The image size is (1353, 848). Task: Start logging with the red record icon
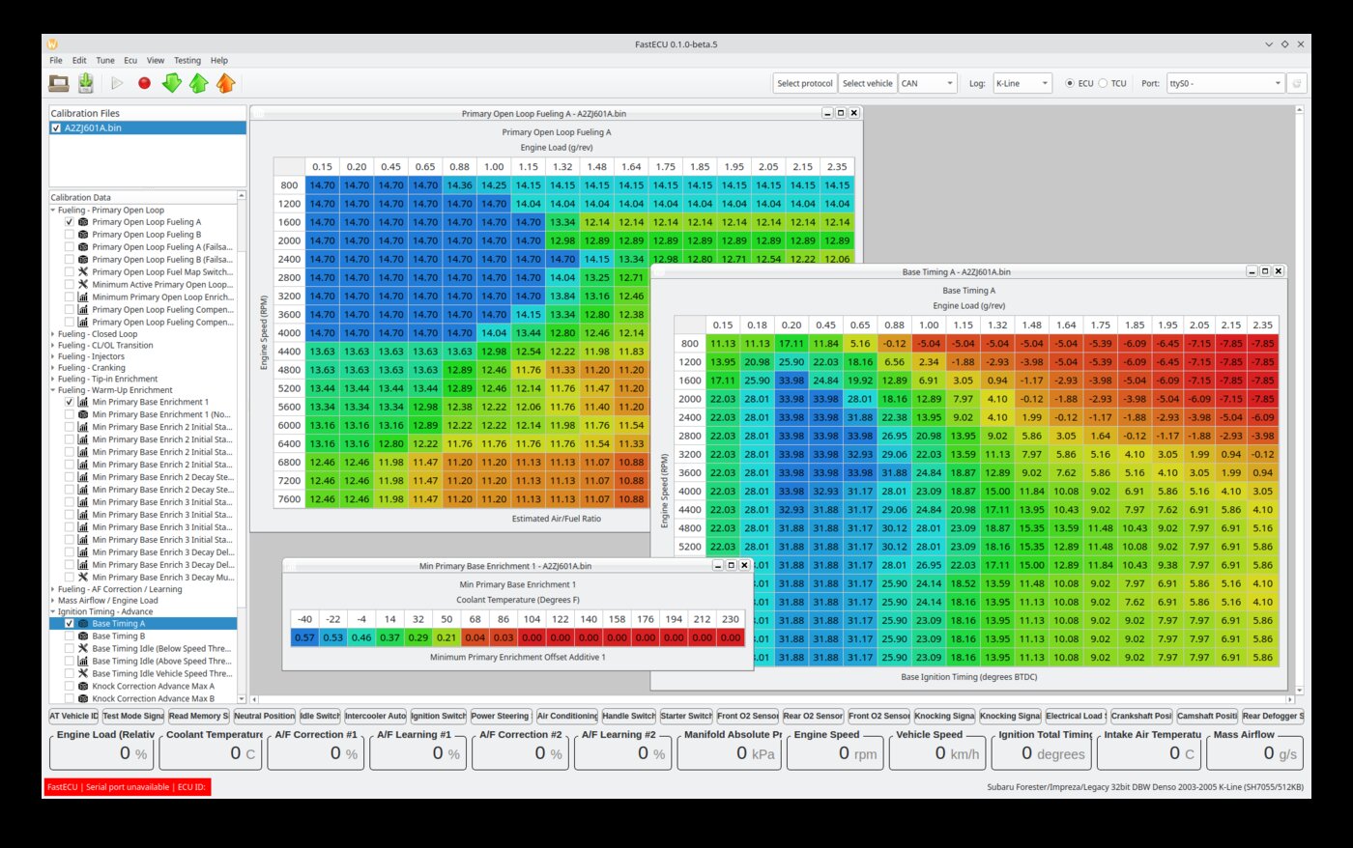[x=144, y=83]
